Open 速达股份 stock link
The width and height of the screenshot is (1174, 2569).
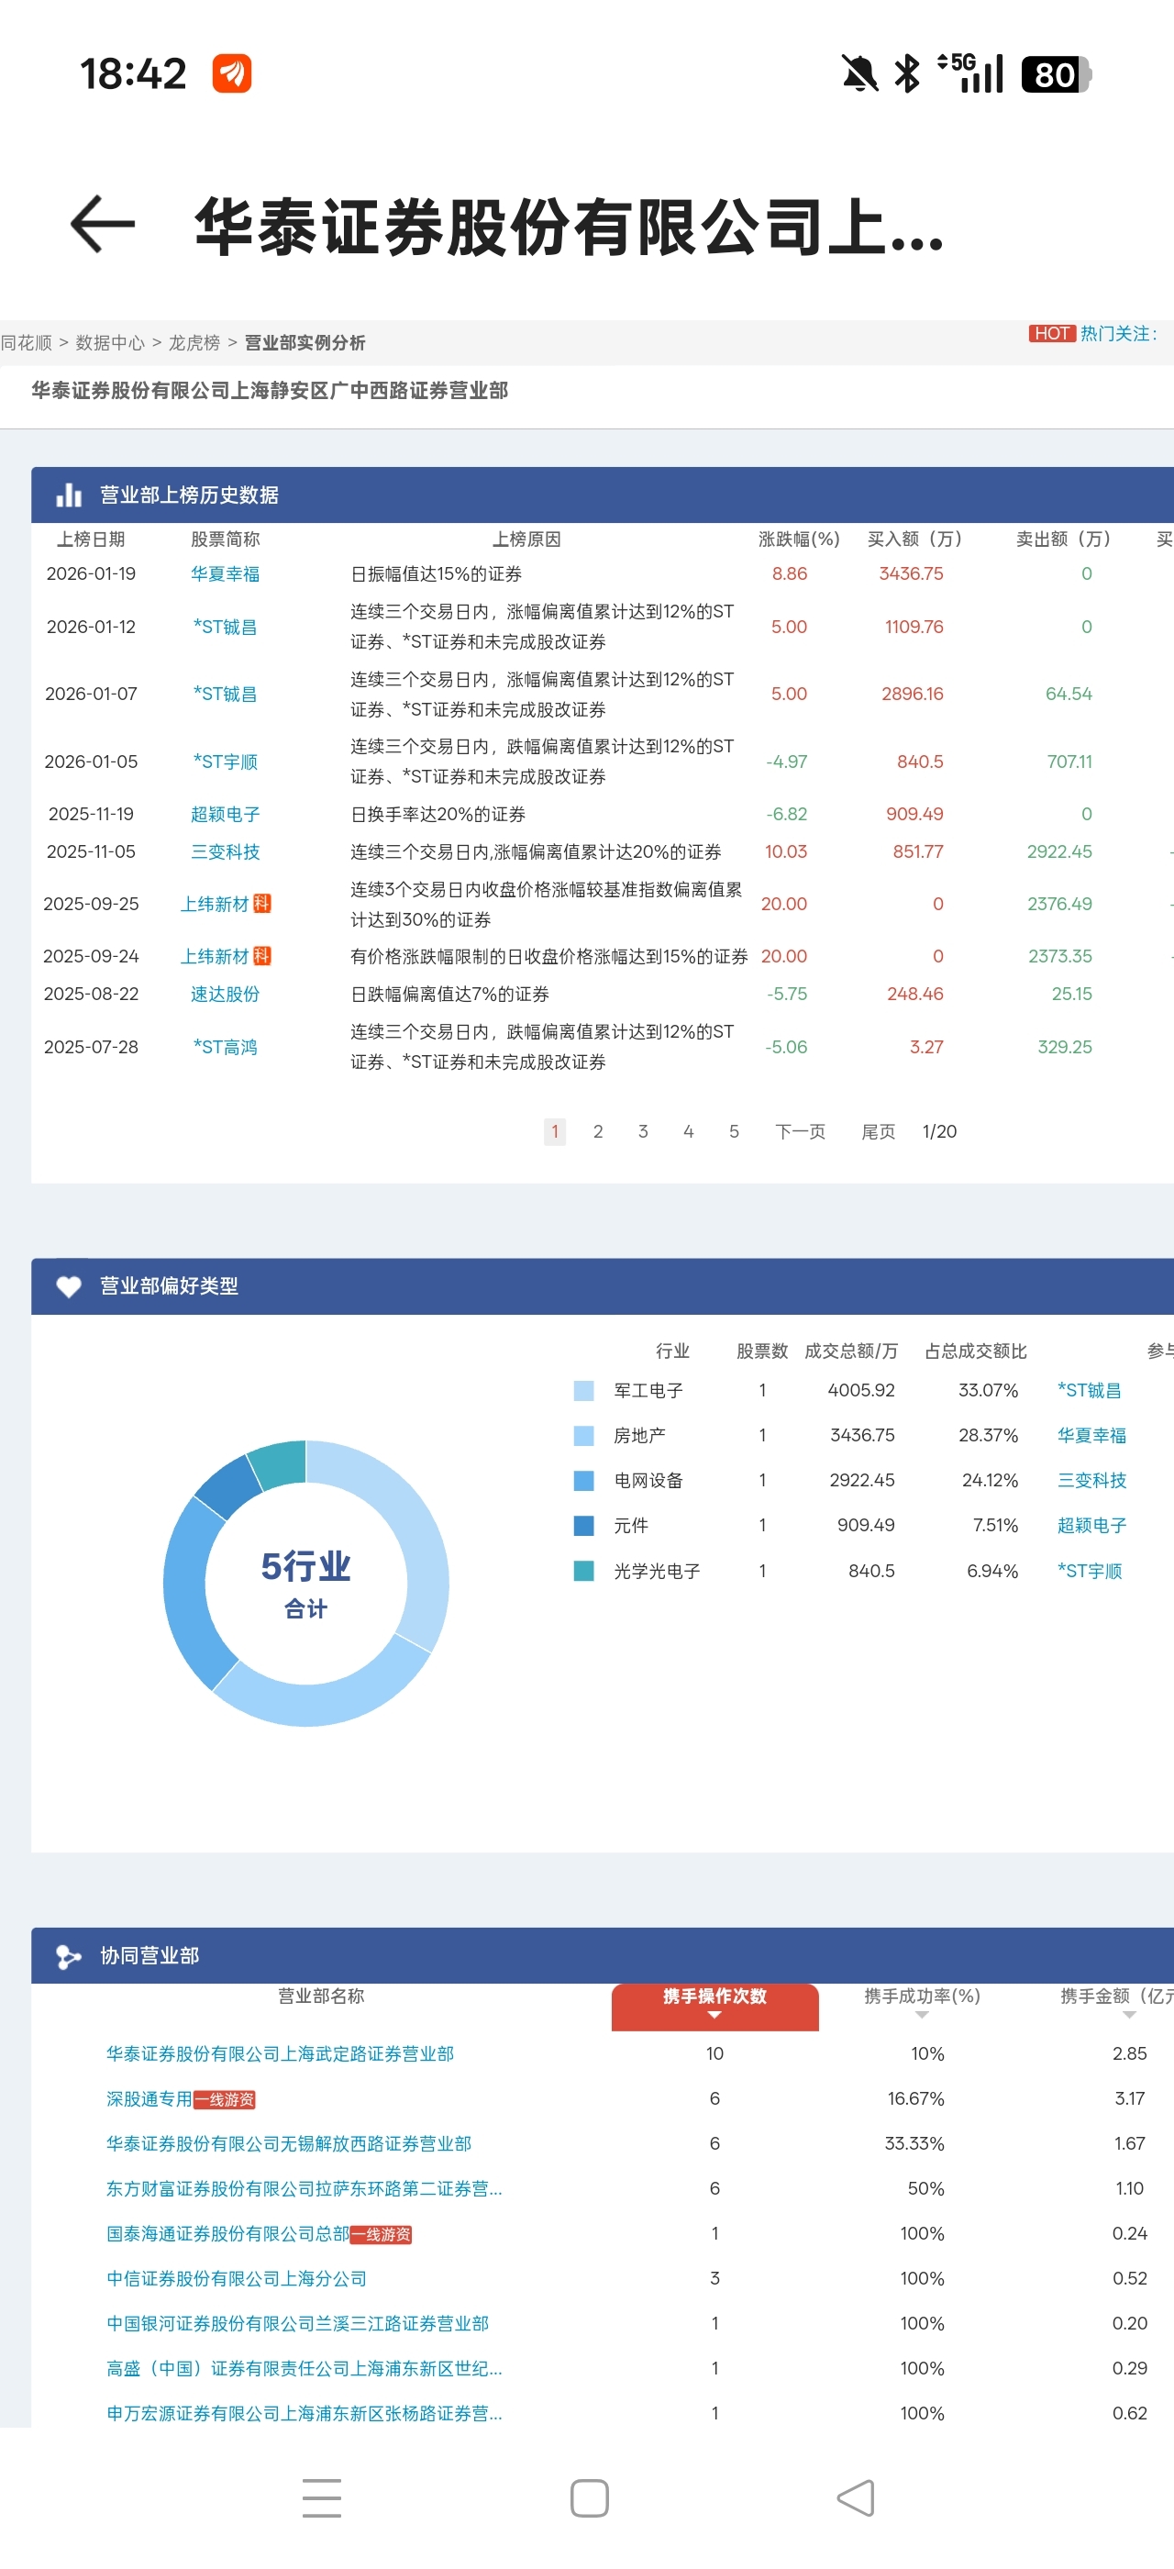coord(226,994)
